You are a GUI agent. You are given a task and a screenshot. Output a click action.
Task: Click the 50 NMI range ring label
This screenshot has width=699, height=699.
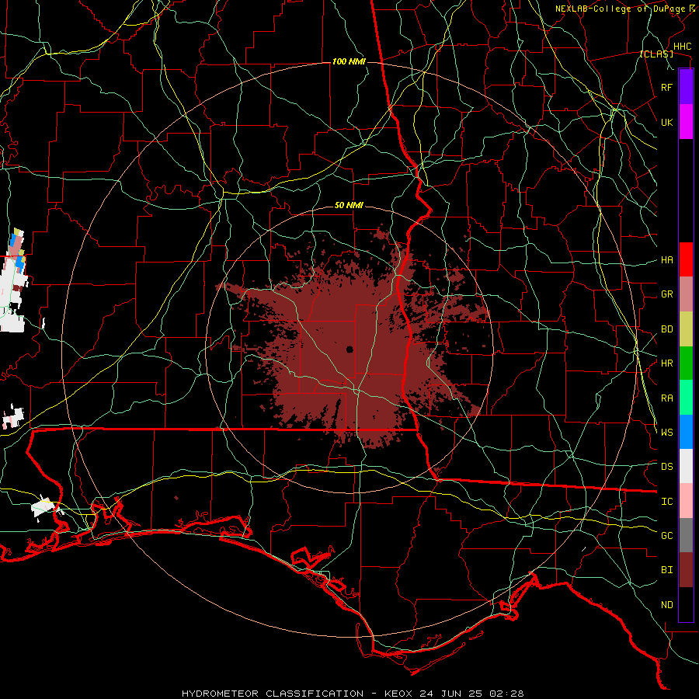click(349, 206)
